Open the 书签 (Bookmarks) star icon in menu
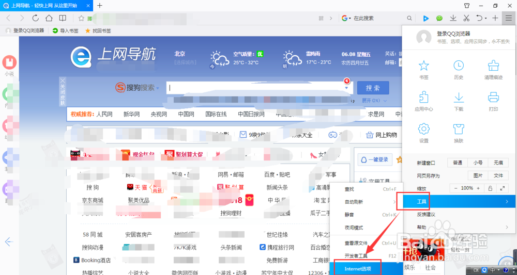The image size is (517, 275). pyautogui.click(x=424, y=66)
